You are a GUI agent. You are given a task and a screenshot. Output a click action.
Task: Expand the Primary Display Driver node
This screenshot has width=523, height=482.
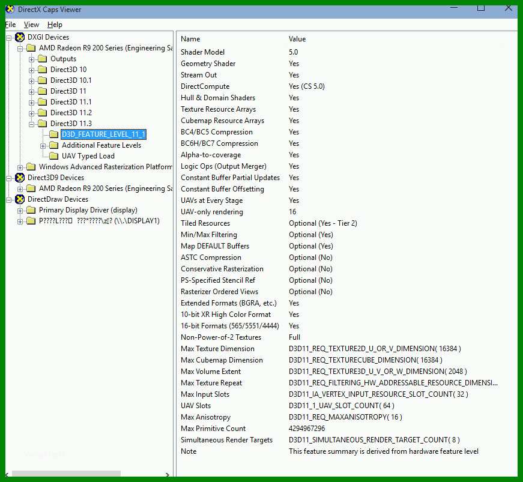(20, 211)
